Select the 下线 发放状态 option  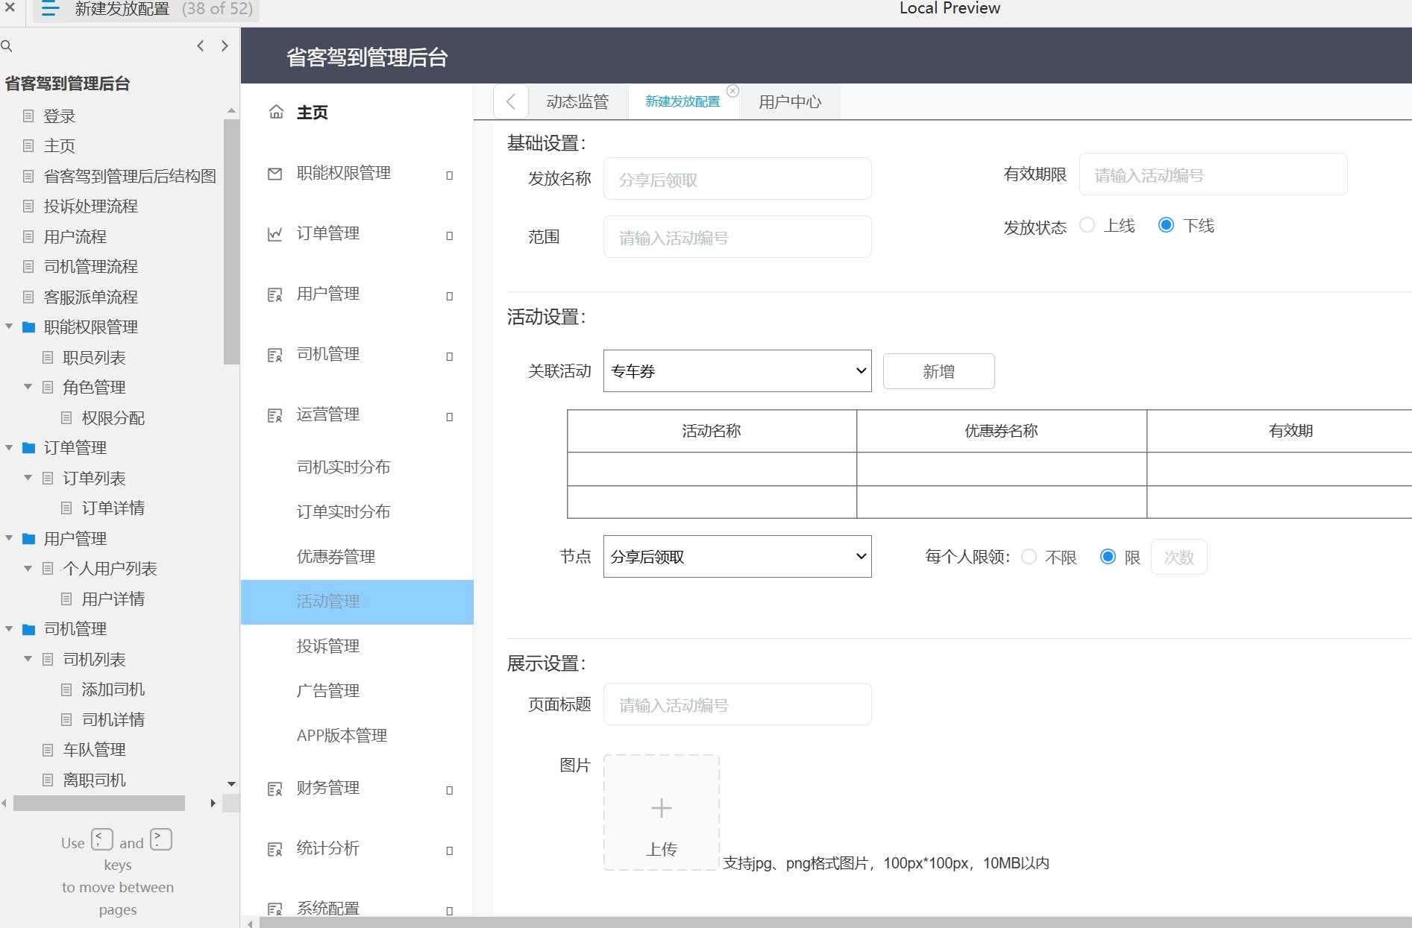[x=1167, y=224]
